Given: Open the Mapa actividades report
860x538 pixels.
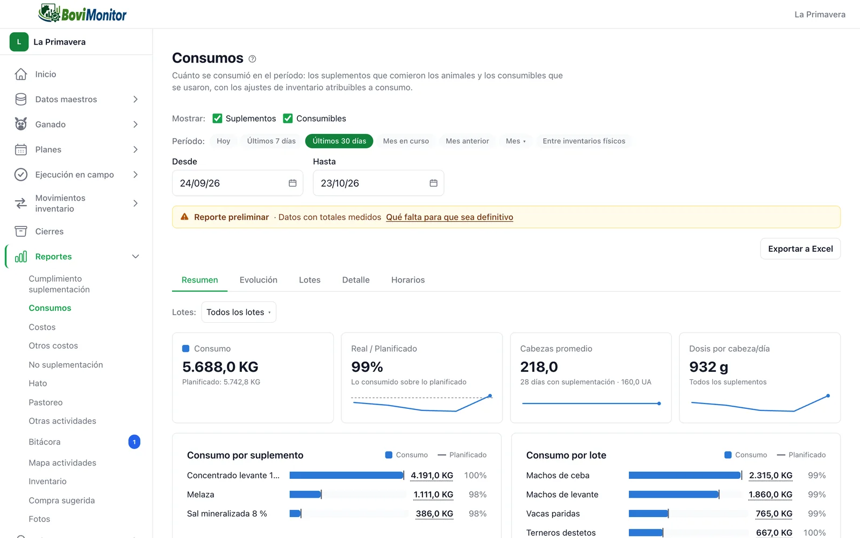Looking at the screenshot, I should pos(62,463).
